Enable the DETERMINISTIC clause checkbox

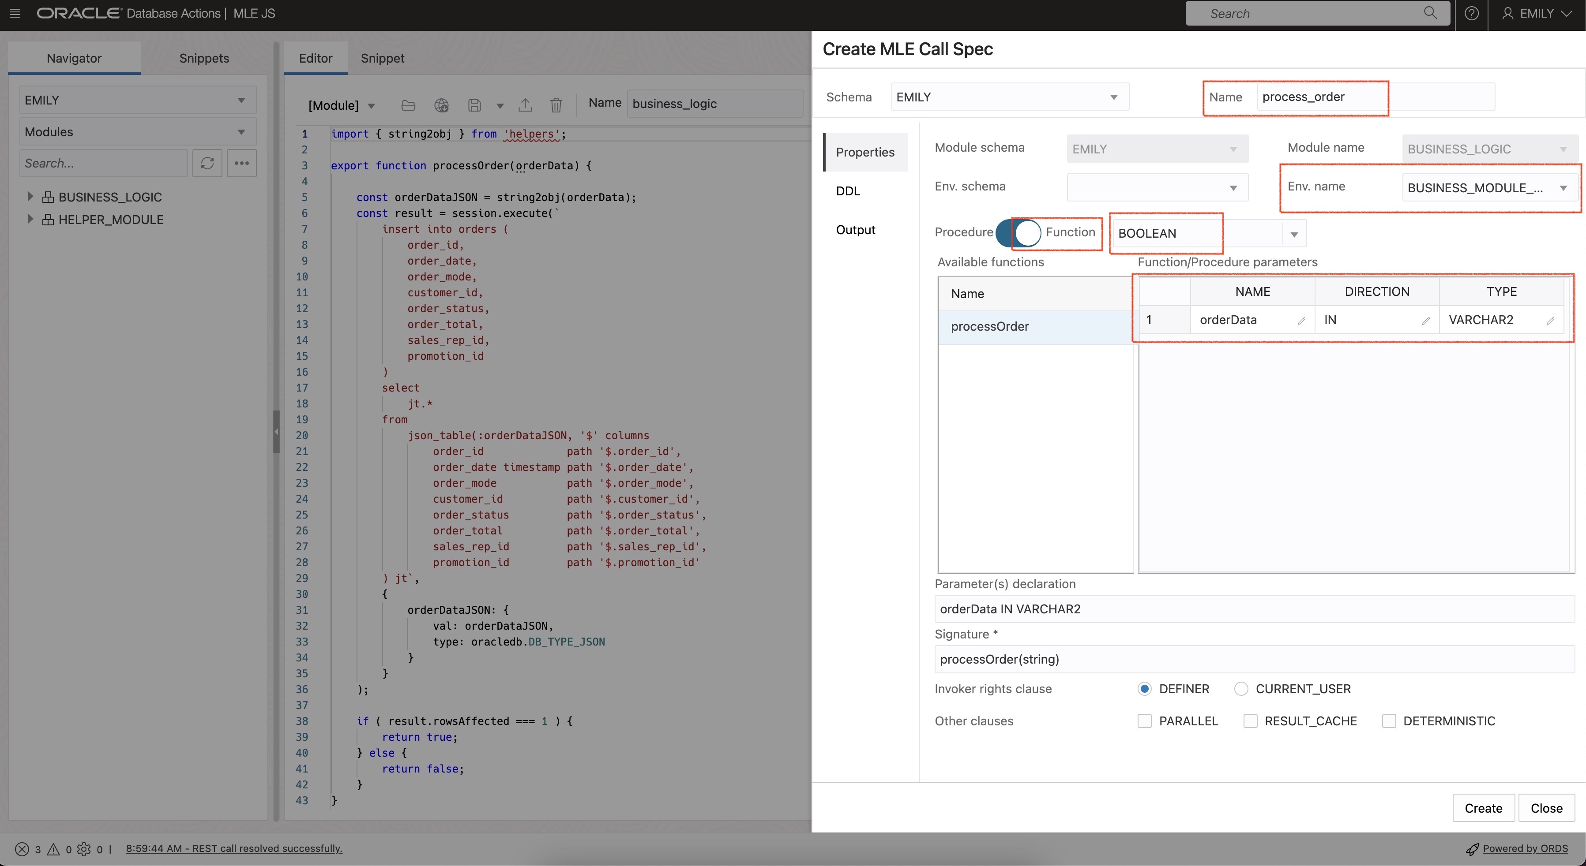1390,720
